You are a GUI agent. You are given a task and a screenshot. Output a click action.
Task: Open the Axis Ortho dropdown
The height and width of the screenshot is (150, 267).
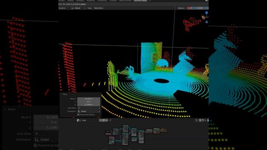tap(89, 108)
